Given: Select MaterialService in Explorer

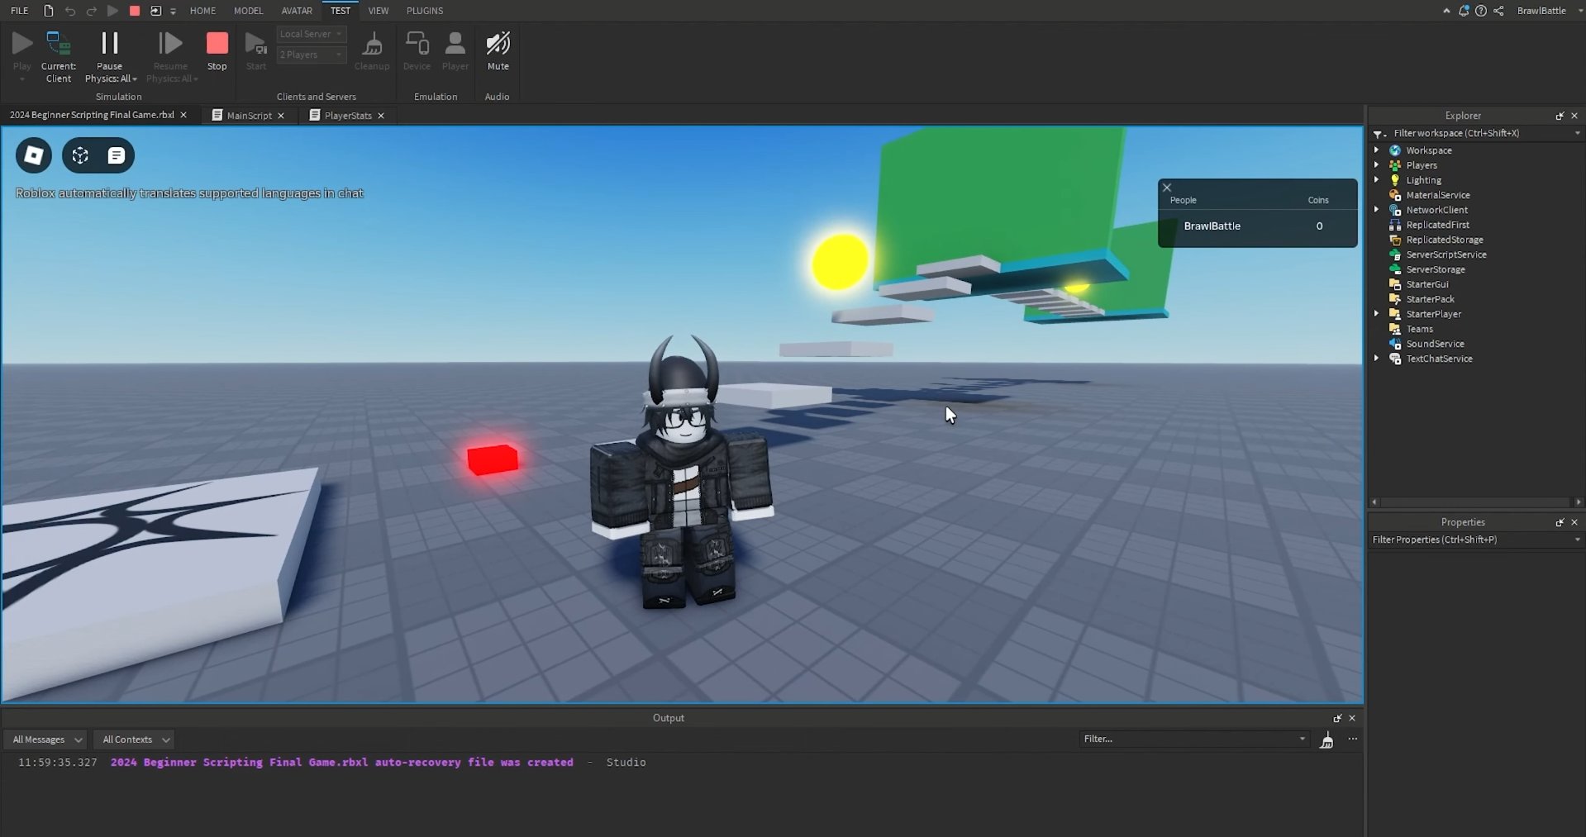Looking at the screenshot, I should coord(1437,195).
